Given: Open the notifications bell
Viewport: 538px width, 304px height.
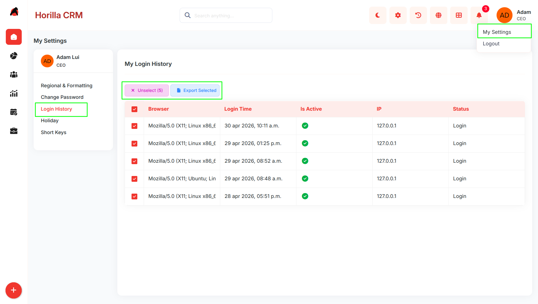Looking at the screenshot, I should click(x=479, y=15).
